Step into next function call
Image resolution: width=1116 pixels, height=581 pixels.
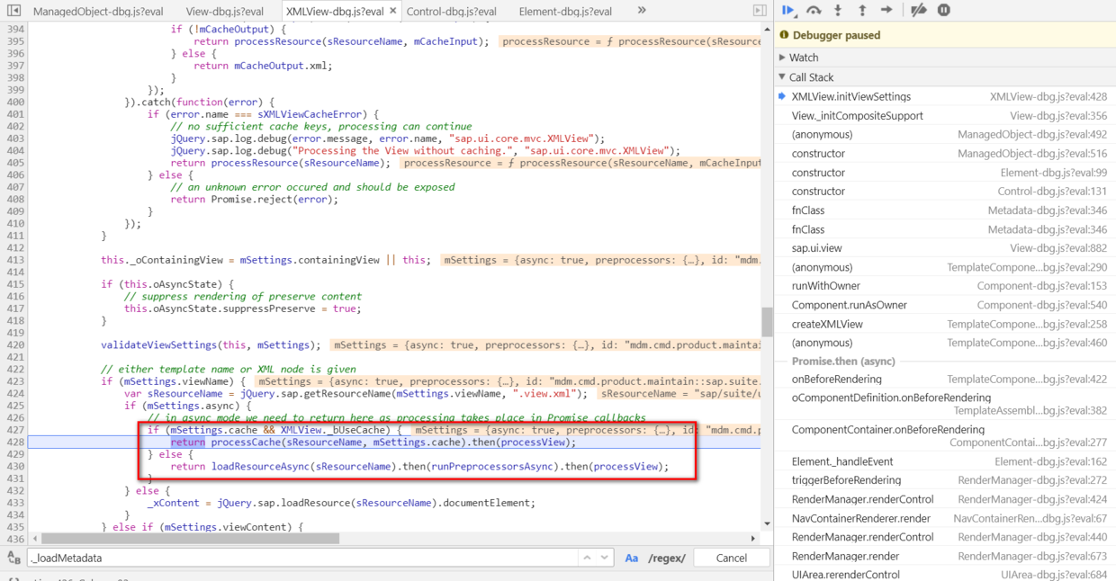[x=838, y=10]
